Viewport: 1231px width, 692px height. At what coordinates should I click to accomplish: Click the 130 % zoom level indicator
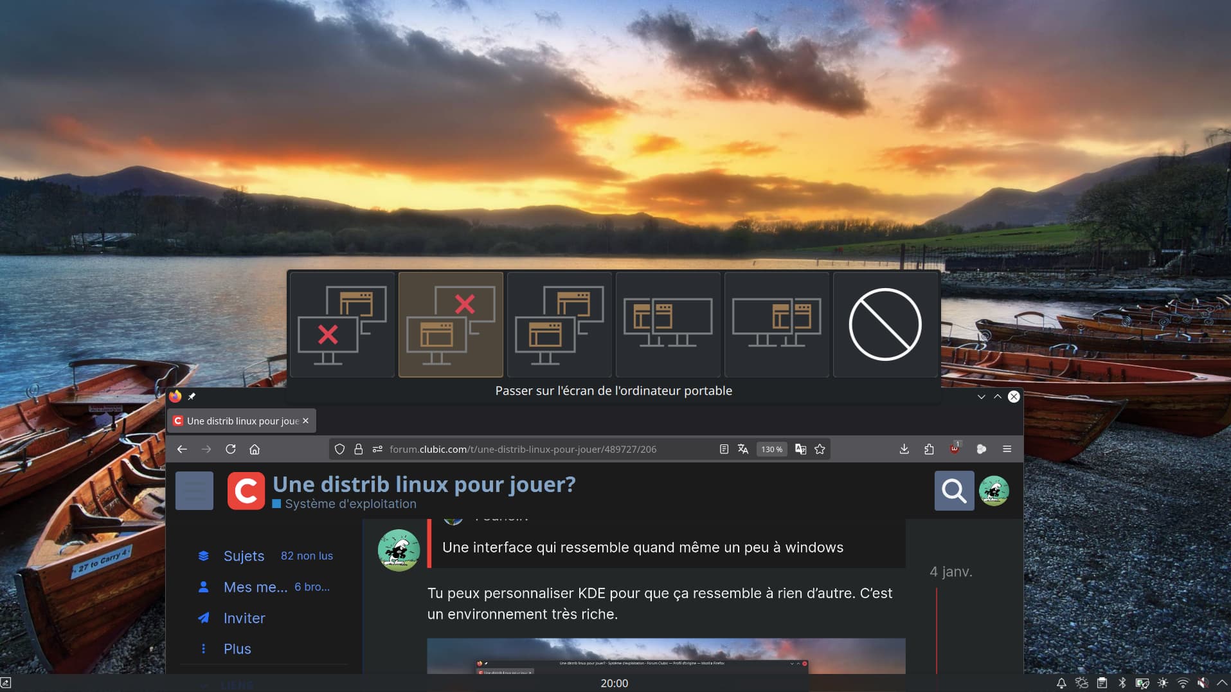point(771,450)
